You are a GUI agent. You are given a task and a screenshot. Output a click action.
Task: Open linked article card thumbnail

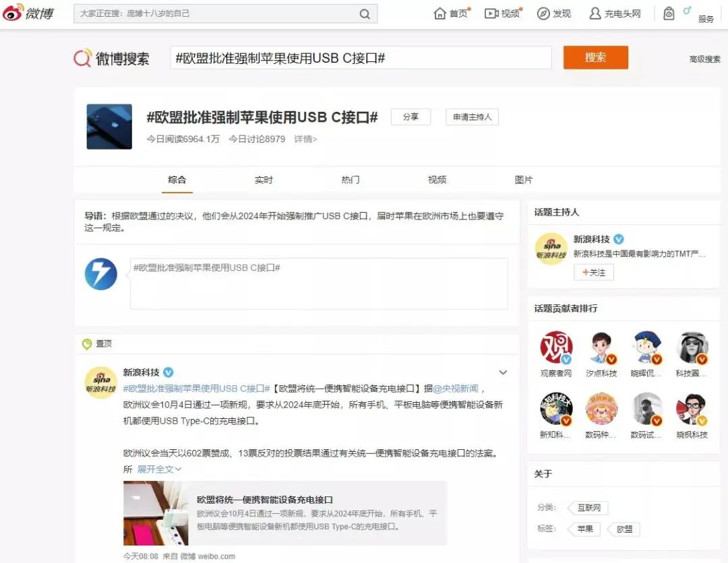[156, 513]
